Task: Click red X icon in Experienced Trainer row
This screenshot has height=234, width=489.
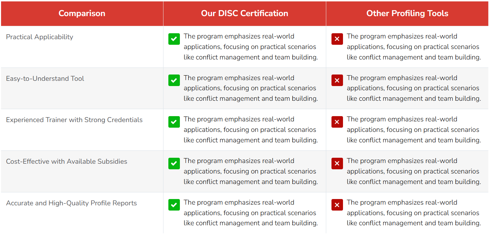Action: [337, 122]
